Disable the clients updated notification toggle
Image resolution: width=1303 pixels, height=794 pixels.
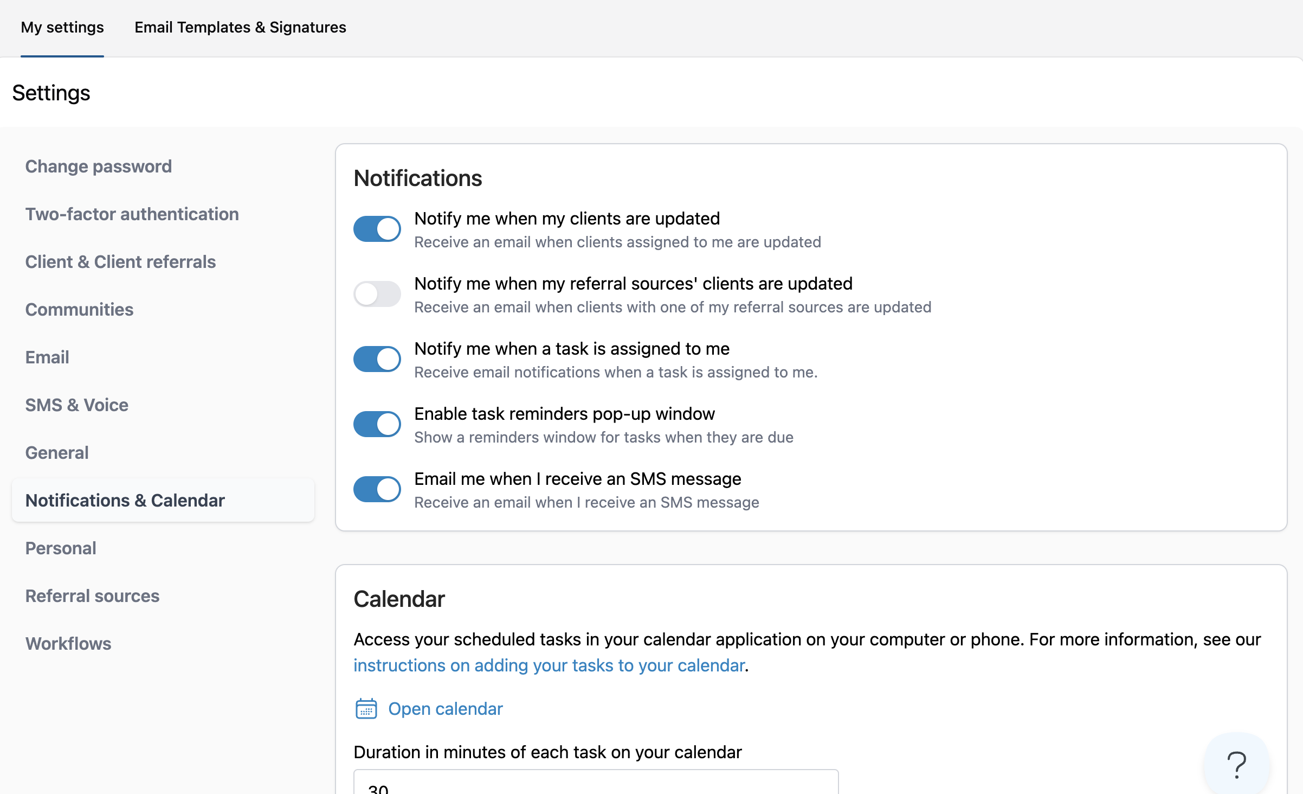[x=377, y=229]
